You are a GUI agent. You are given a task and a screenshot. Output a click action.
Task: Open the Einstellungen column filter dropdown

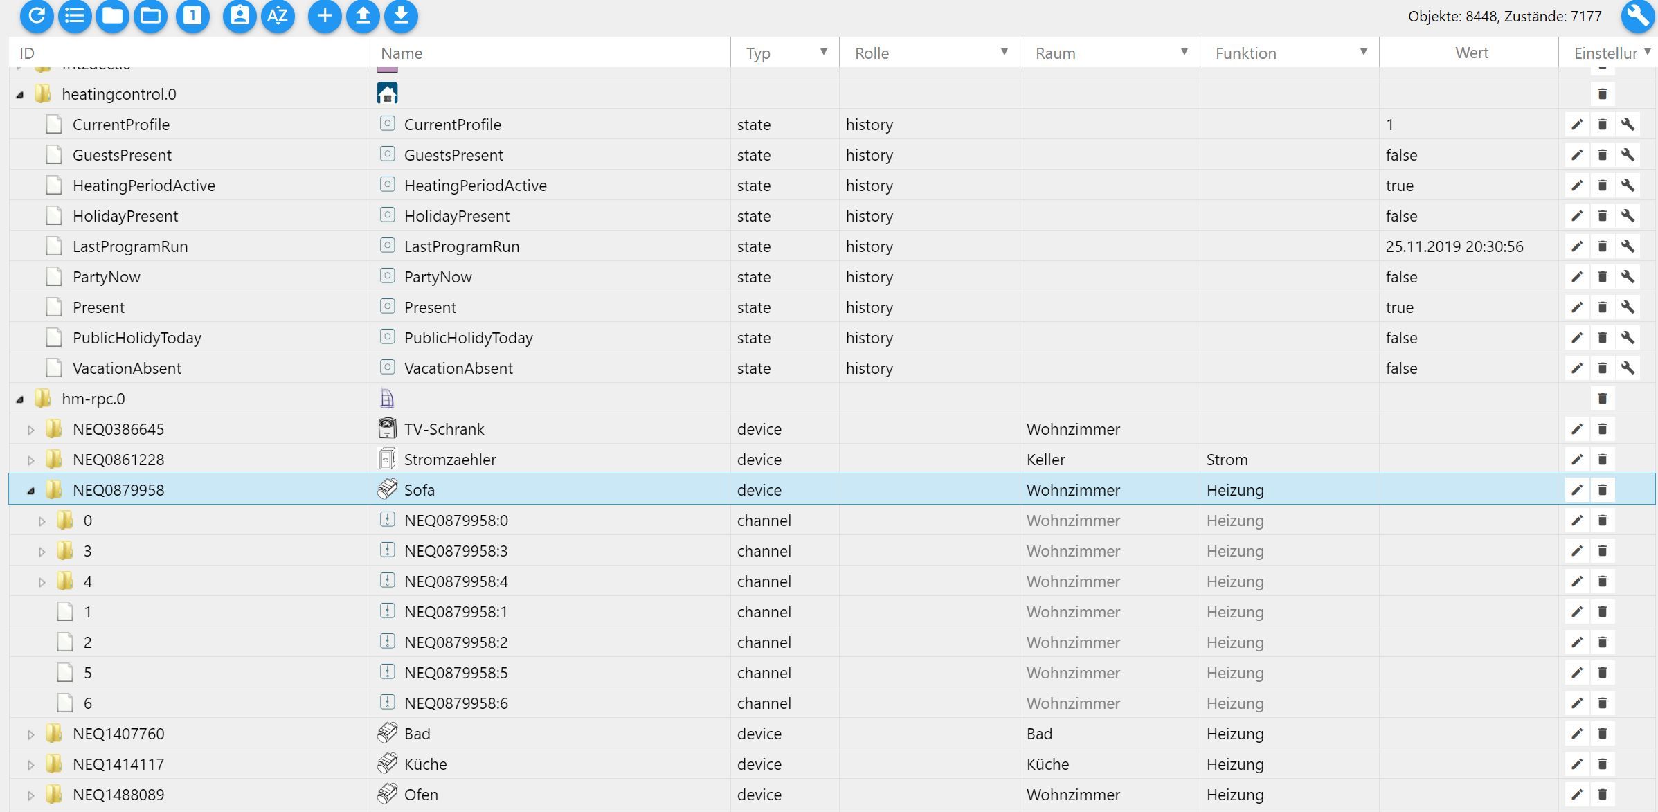(1648, 52)
